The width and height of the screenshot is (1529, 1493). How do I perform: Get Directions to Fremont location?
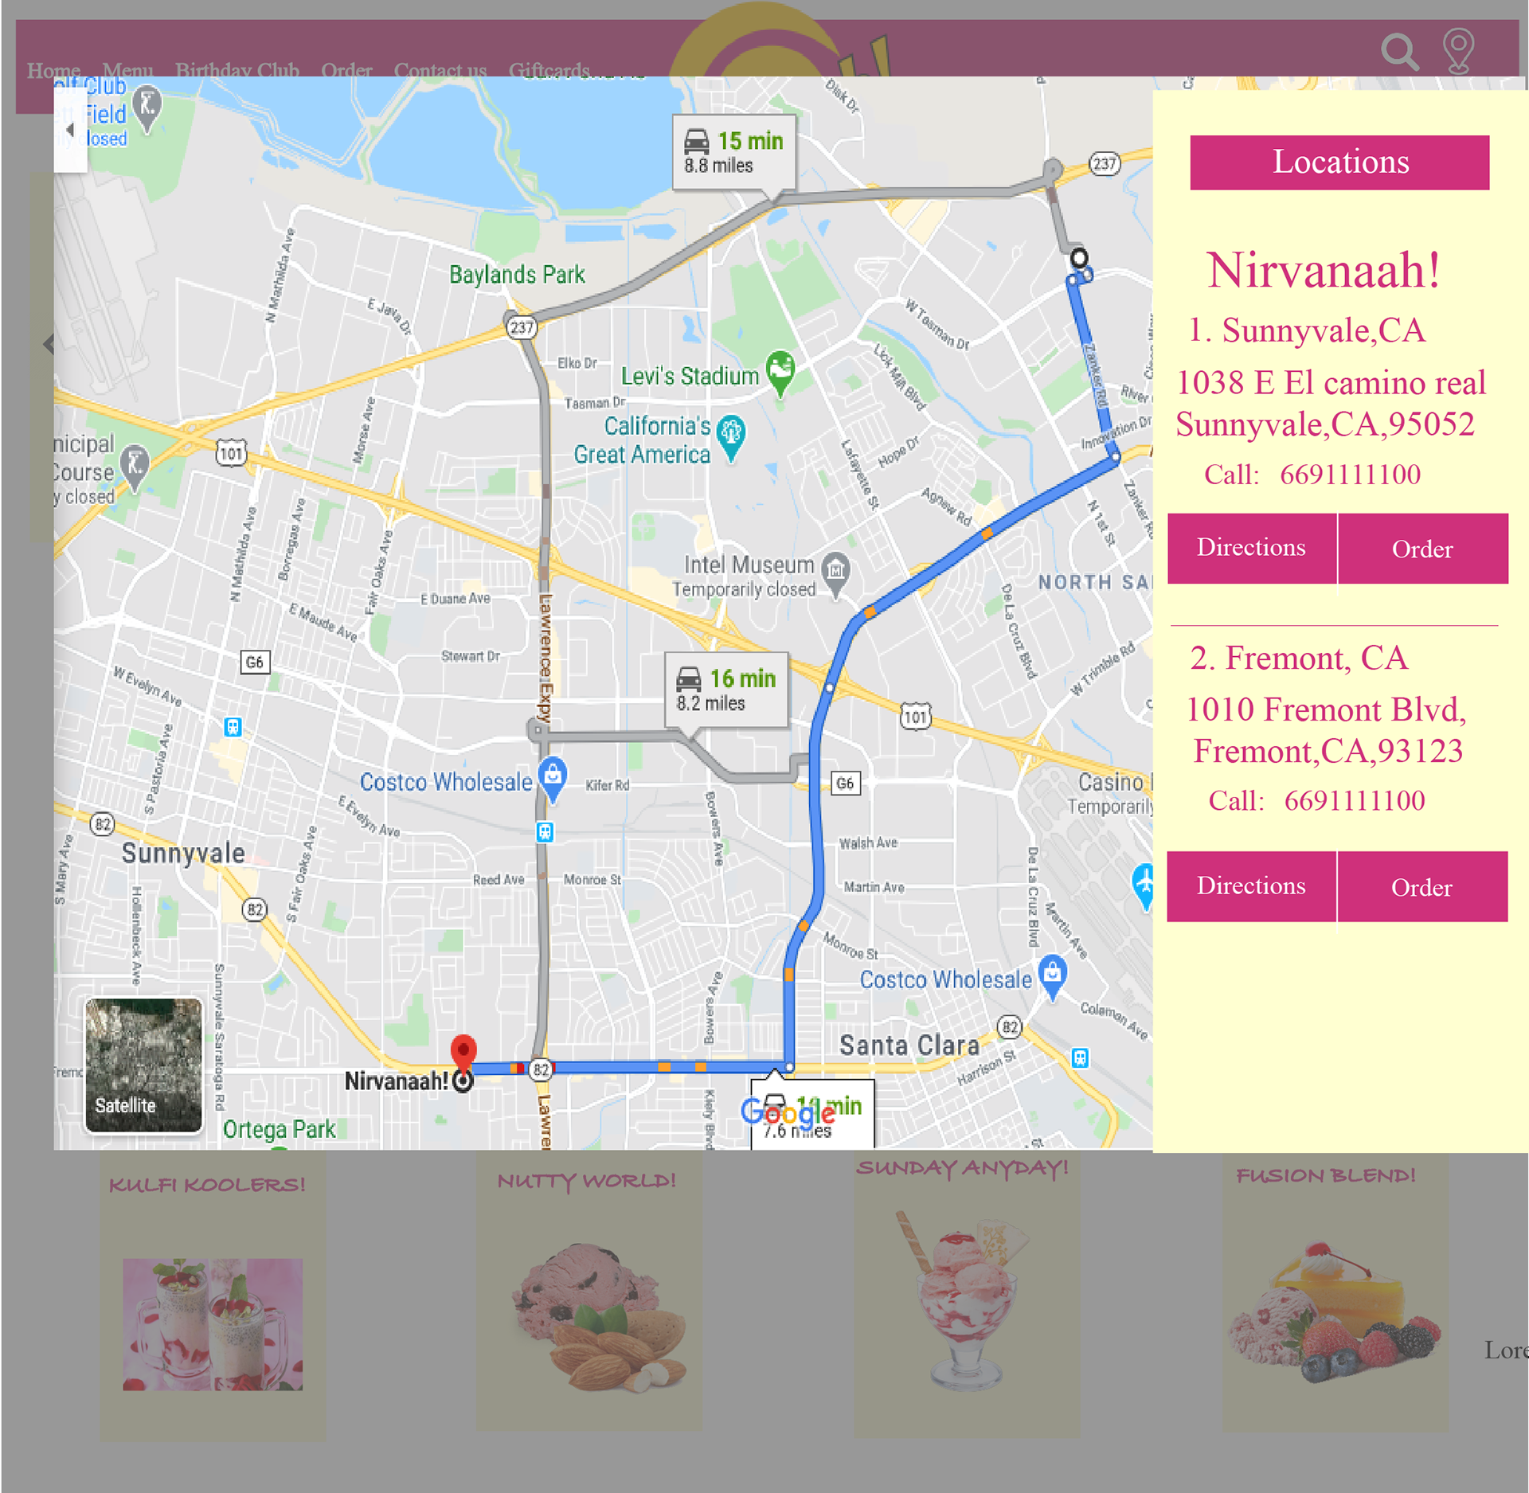(1251, 886)
